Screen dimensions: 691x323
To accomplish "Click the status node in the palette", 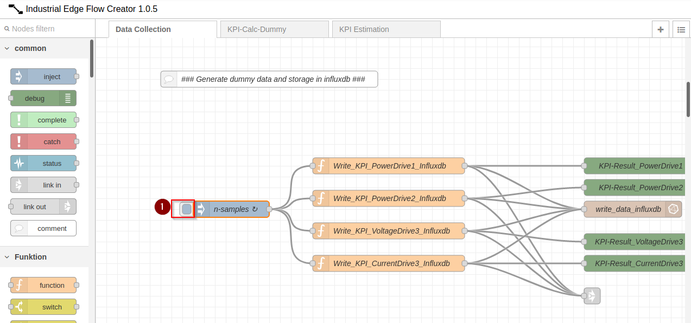I will click(43, 163).
